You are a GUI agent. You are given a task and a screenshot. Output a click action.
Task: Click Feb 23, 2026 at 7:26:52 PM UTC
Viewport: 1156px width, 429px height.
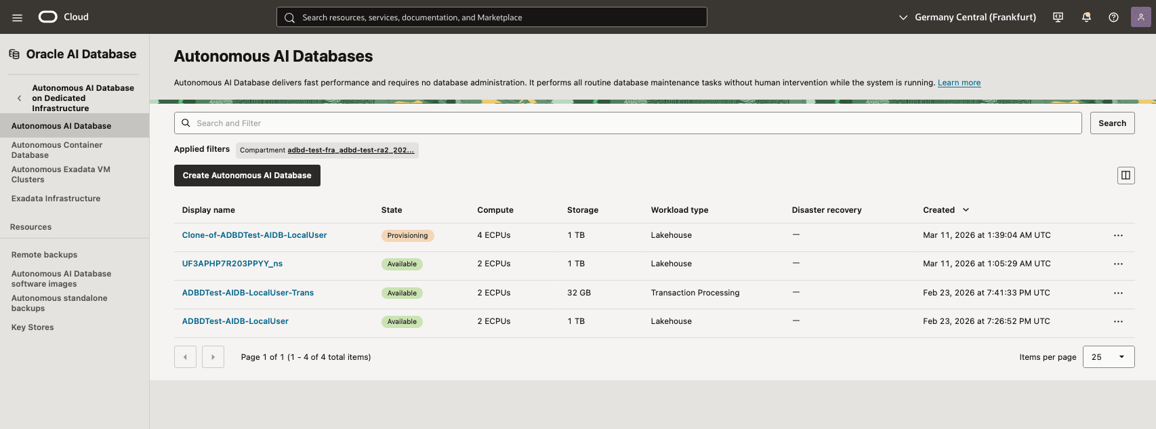point(987,321)
